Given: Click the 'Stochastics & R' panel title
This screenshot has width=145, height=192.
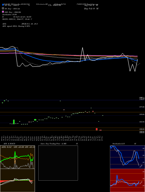Looking at the screenshot, I should [x=118, y=144].
